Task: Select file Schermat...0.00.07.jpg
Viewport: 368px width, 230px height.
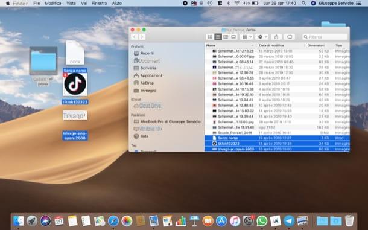Action: tap(277, 56)
